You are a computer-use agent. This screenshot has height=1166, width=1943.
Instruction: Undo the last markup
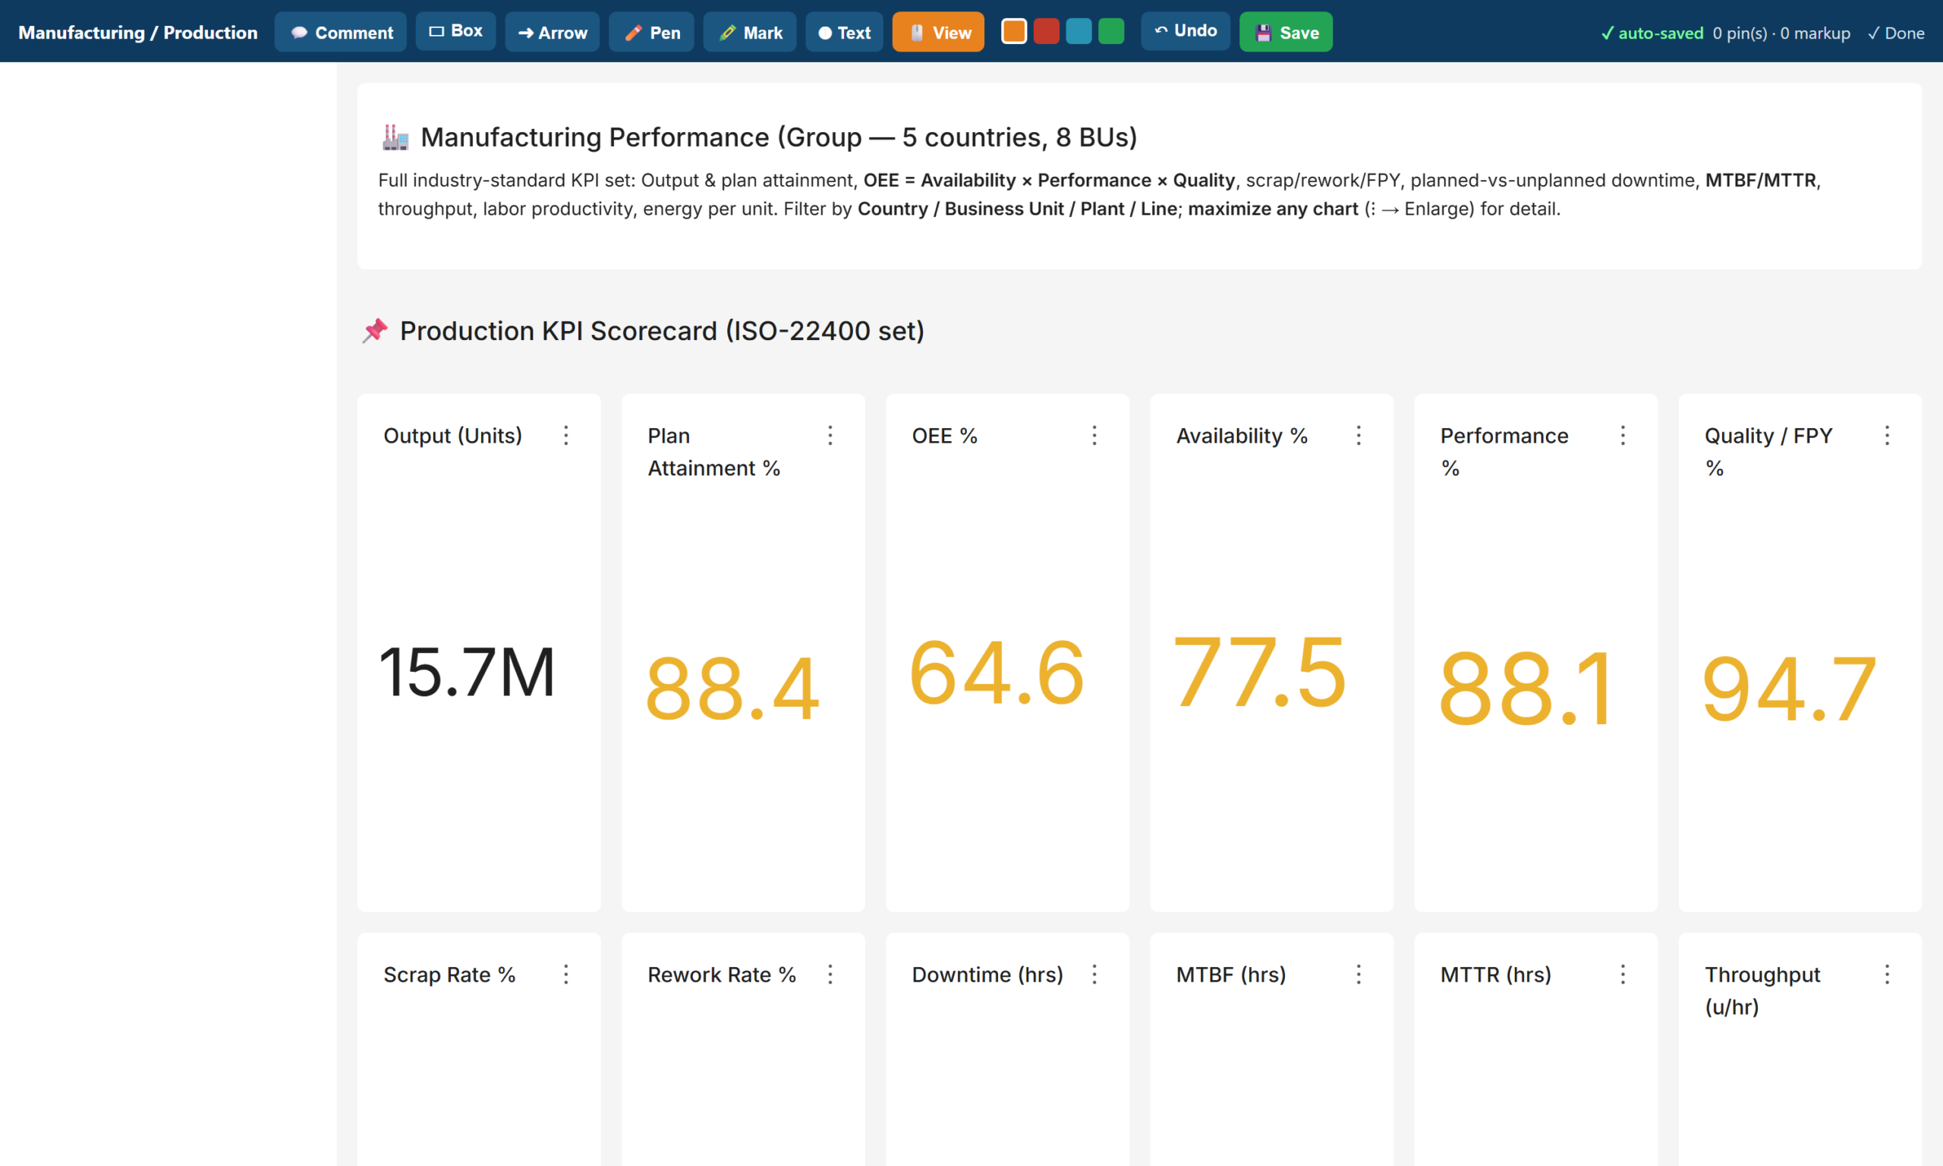1185,31
